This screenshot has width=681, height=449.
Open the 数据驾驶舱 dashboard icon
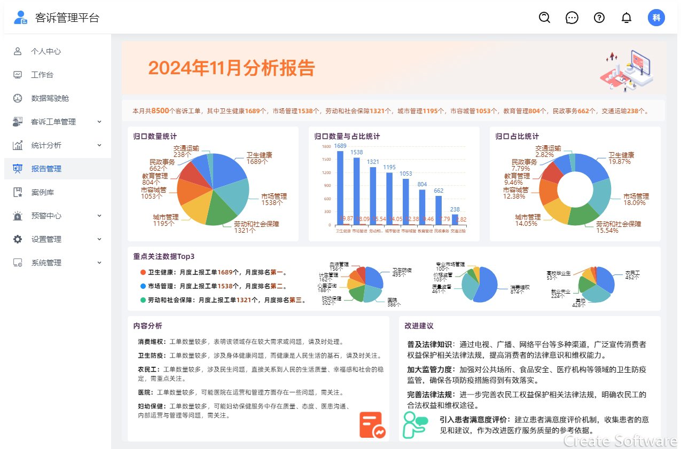click(18, 98)
